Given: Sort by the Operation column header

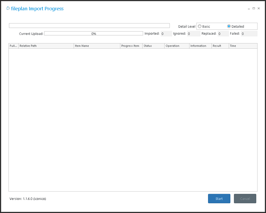Looking at the screenshot, I should point(177,46).
